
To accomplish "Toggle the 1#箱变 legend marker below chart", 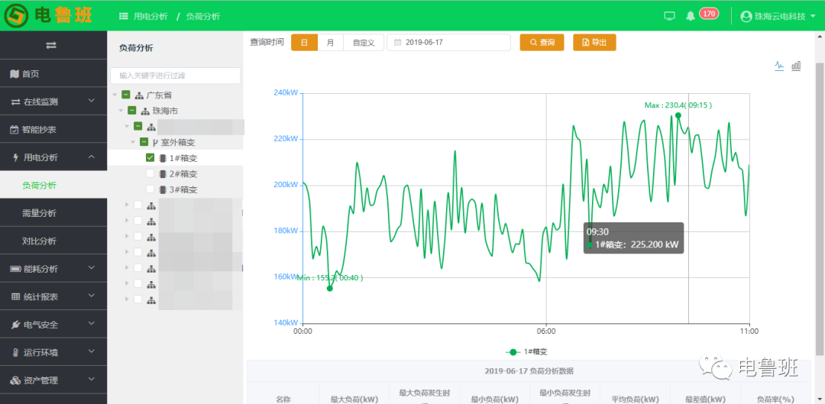I will coord(514,352).
